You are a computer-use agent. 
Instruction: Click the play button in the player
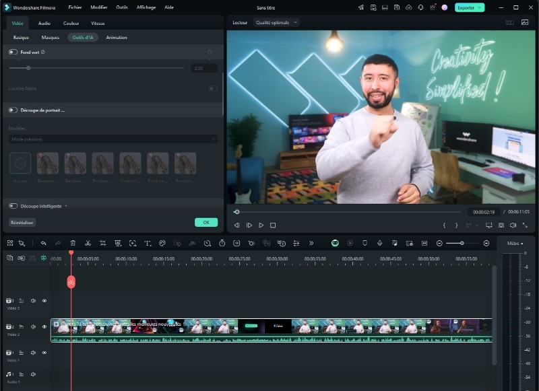261,225
